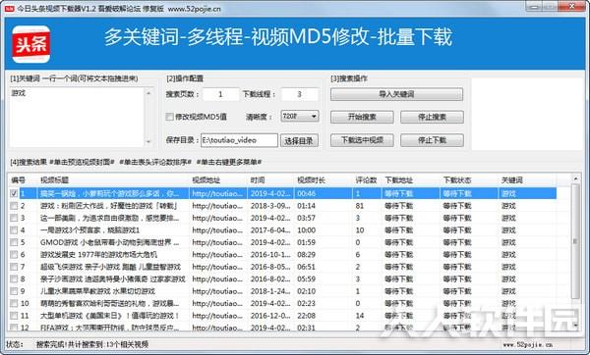Image resolution: width=590 pixels, height=355 pixels.
Task: Uncheck the checkbox for row 1
Action: (x=14, y=193)
